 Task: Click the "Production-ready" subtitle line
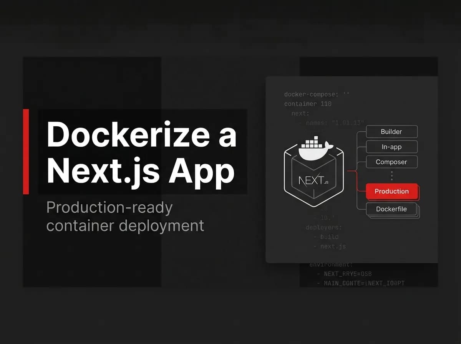pyautogui.click(x=109, y=208)
